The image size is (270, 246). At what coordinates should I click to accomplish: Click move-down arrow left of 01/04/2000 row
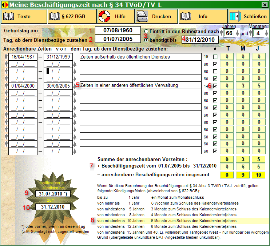click(x=6, y=86)
